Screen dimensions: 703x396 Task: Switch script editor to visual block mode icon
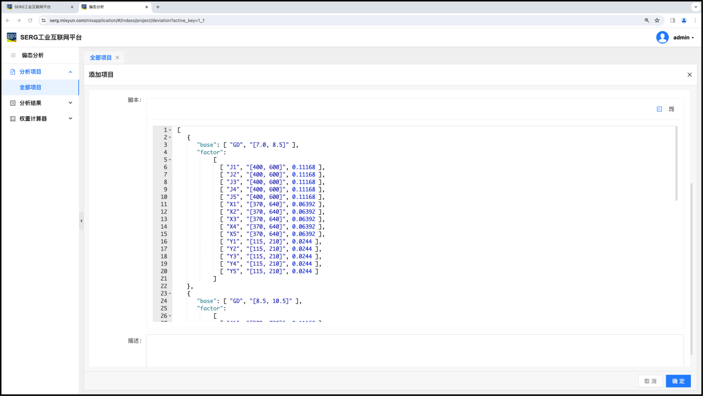(671, 109)
